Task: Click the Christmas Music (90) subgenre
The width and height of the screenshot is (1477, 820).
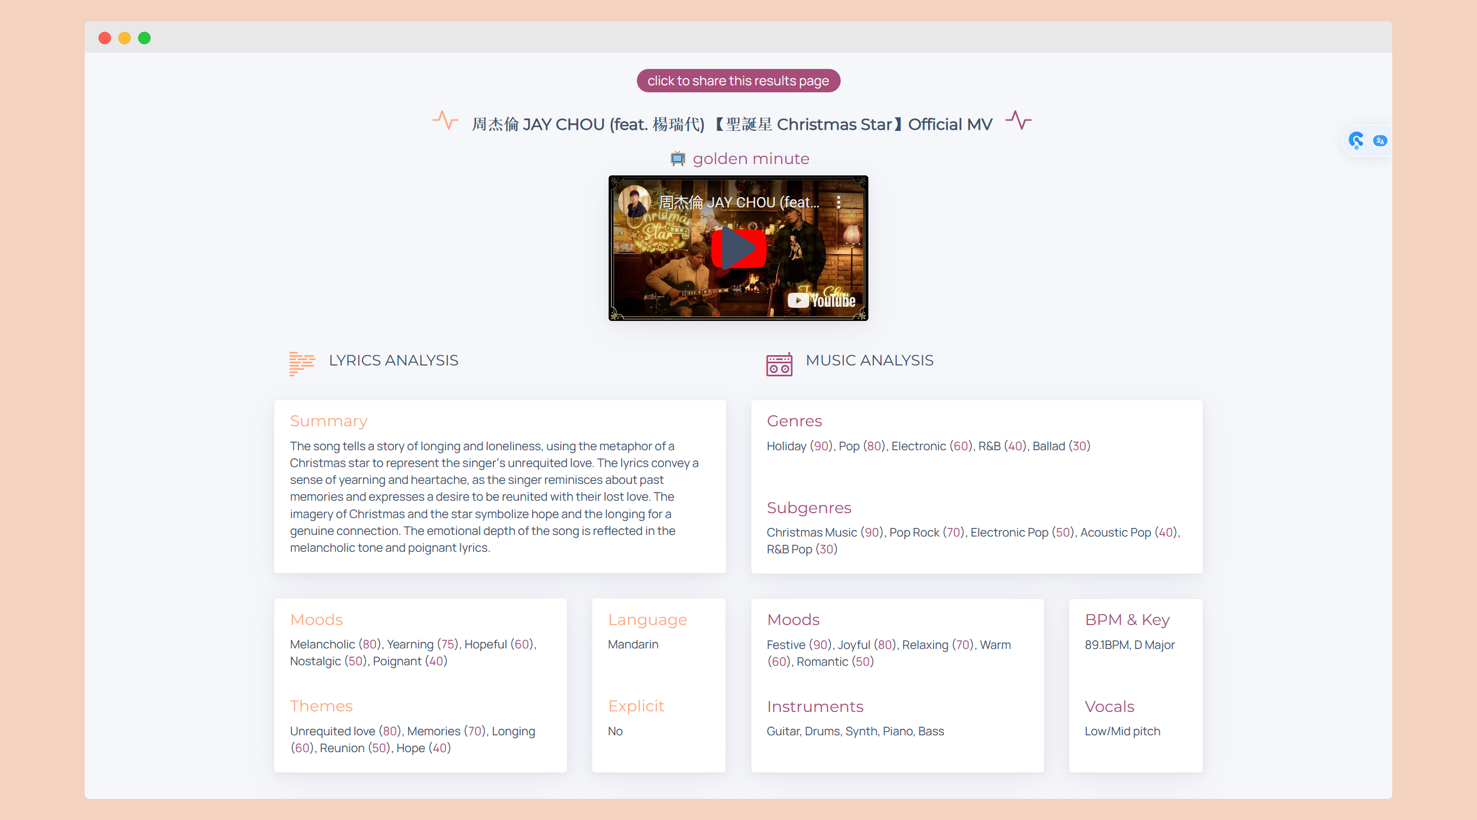Action: (x=824, y=532)
